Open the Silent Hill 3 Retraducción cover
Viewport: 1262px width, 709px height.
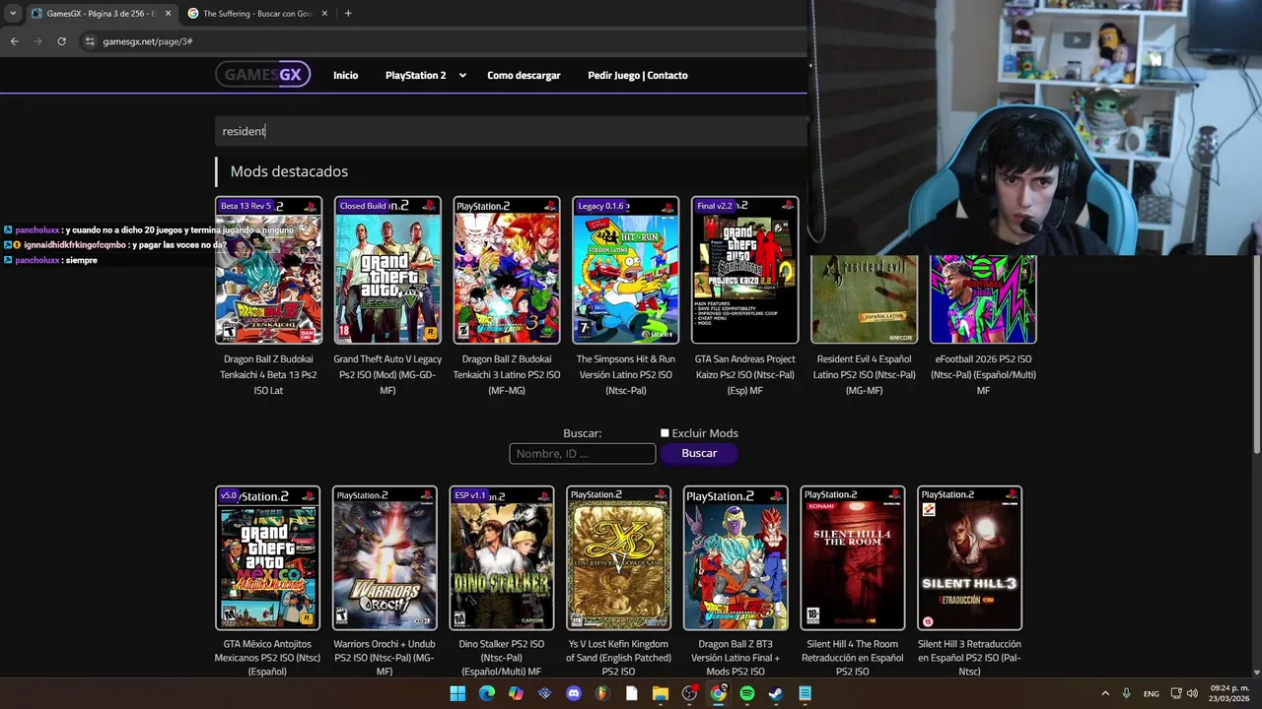point(969,557)
